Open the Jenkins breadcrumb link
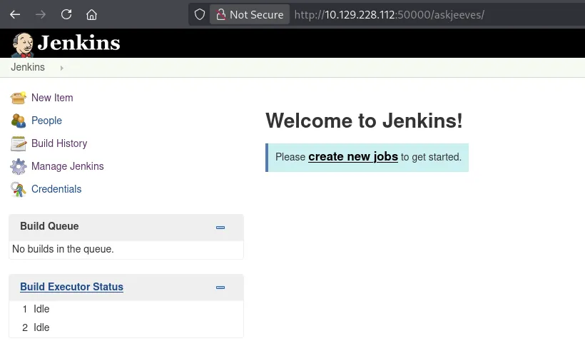Screen dimensions: 585x361 tap(28, 67)
